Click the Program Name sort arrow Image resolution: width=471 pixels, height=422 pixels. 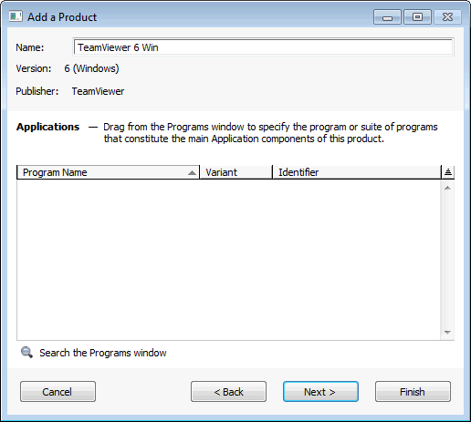[x=192, y=172]
